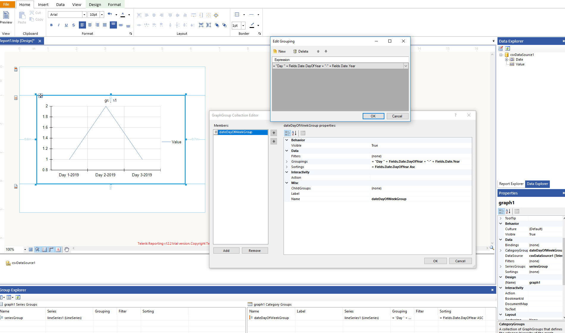This screenshot has height=333, width=565.
Task: Switch to the Insert ribbon tab
Action: pyautogui.click(x=43, y=4)
